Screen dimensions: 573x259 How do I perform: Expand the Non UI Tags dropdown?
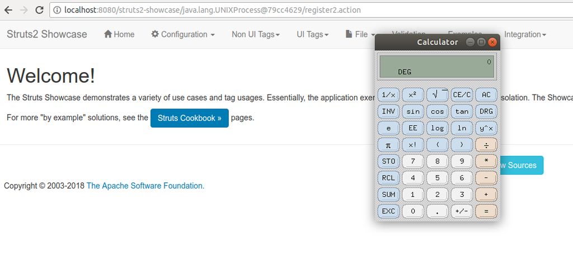pos(256,34)
